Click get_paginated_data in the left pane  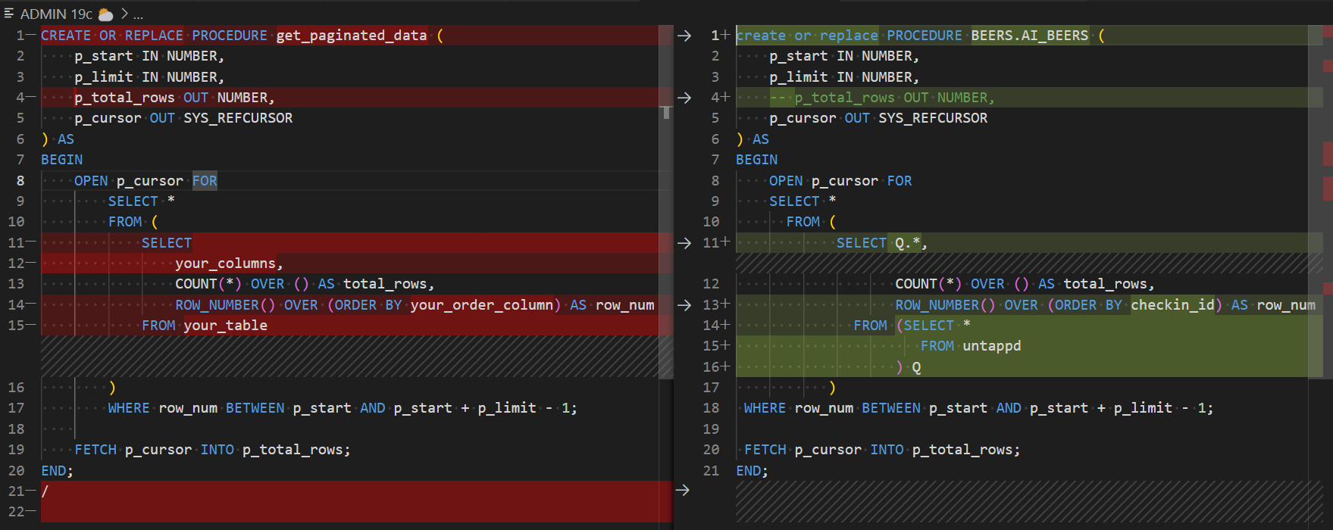tap(352, 36)
